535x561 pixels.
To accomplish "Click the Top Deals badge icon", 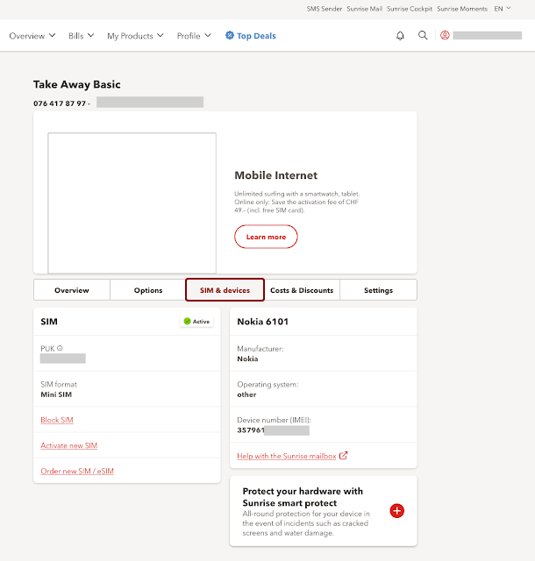I will (230, 36).
